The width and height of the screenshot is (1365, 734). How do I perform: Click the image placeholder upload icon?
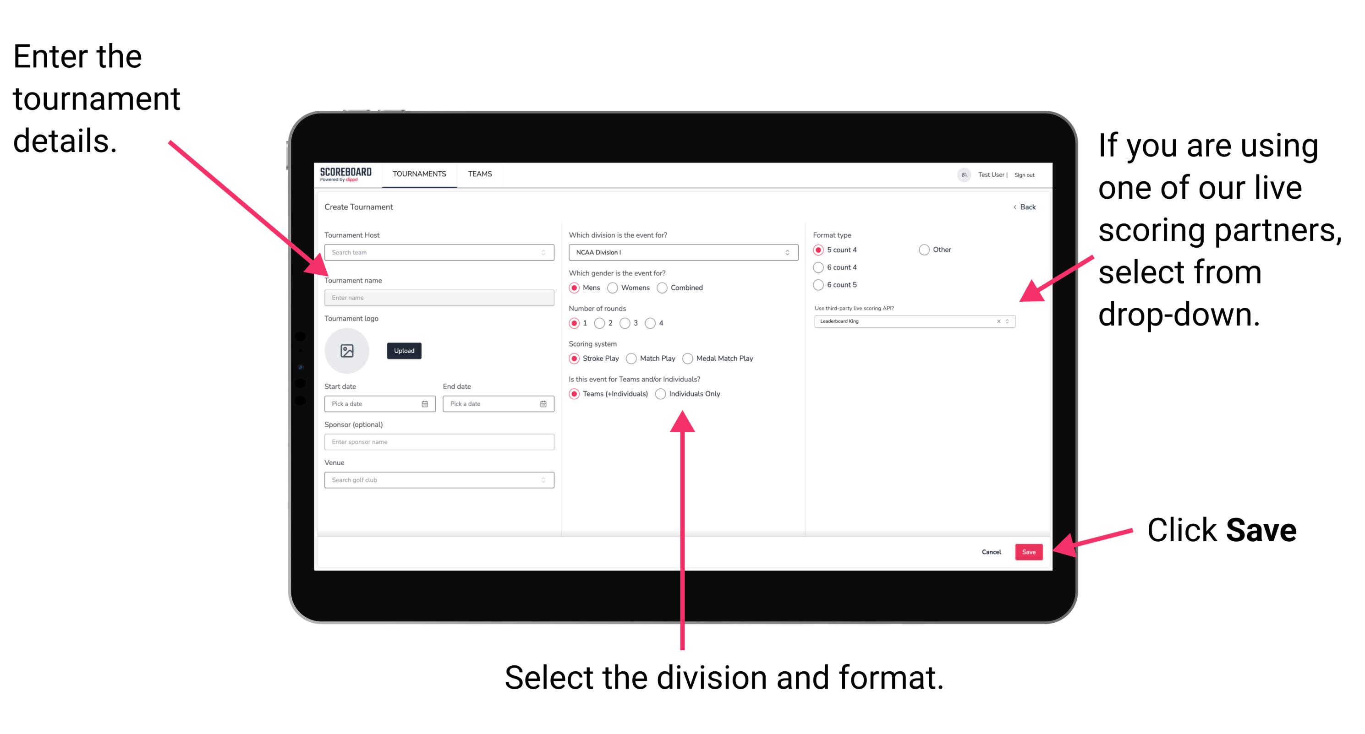346,351
